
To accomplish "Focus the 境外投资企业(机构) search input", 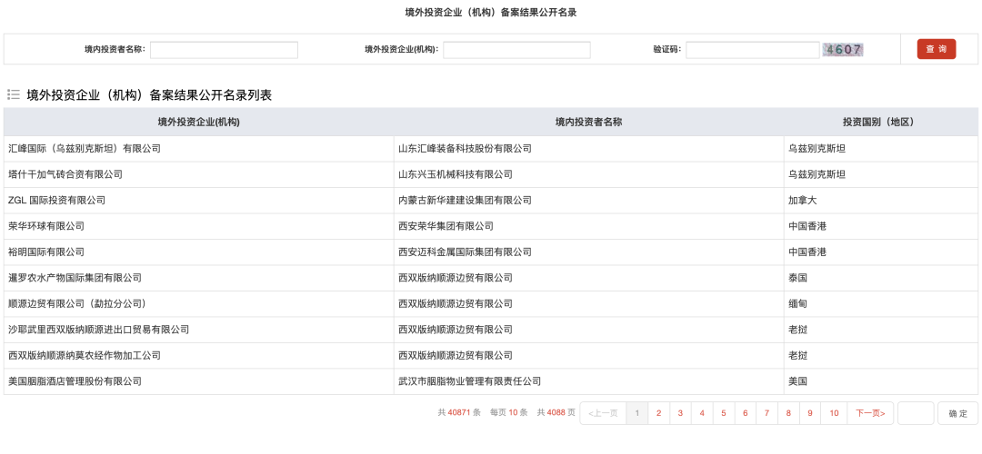I will pyautogui.click(x=516, y=50).
